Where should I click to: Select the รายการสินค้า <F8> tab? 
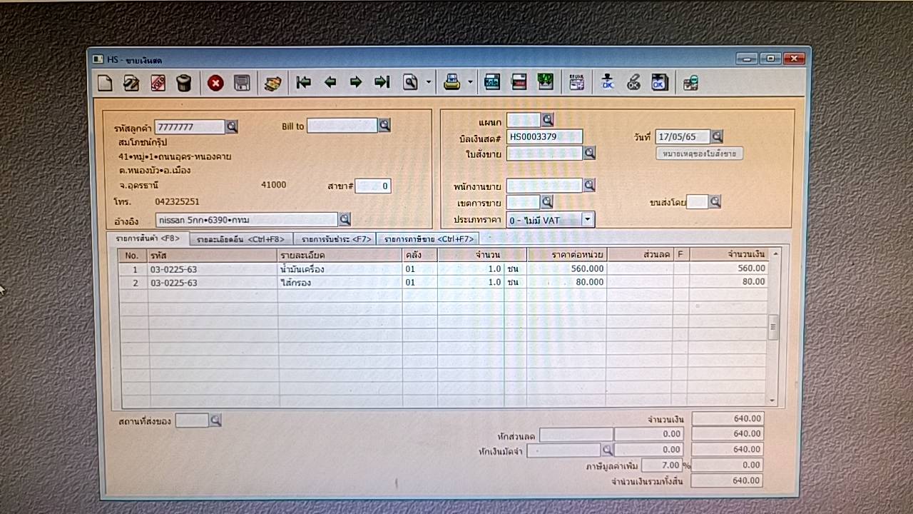point(148,238)
